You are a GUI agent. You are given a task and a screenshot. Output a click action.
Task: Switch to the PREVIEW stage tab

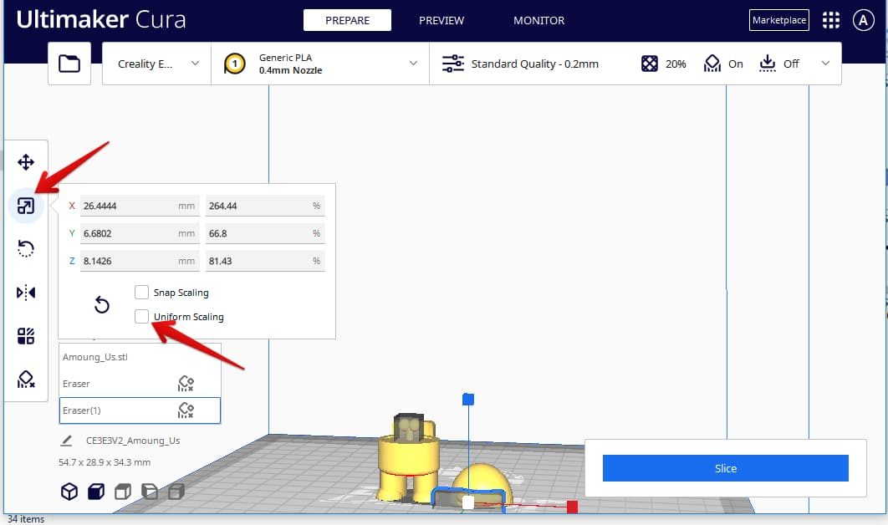[441, 20]
